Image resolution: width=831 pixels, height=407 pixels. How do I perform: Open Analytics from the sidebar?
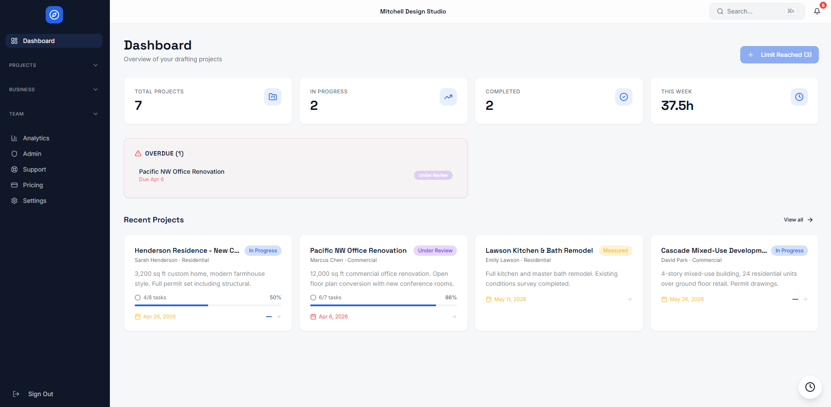click(36, 138)
